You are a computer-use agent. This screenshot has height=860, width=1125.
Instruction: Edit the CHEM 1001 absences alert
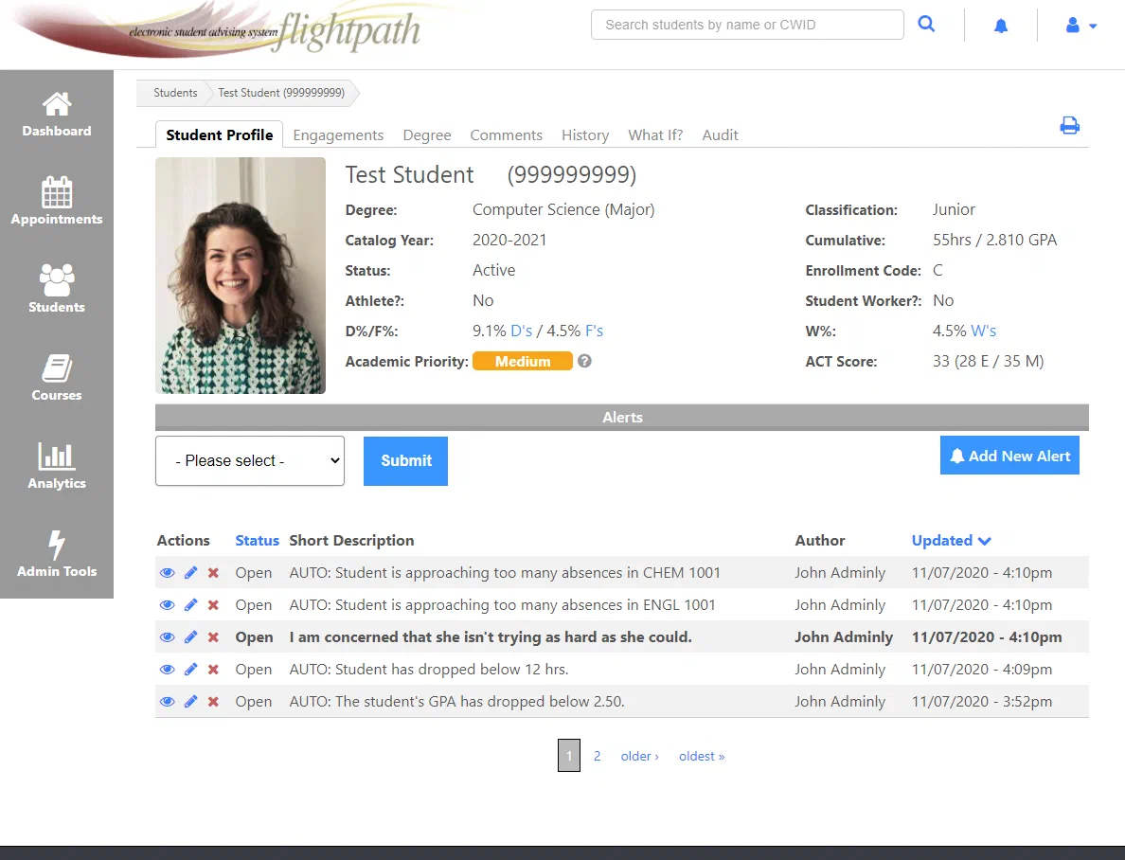point(191,572)
